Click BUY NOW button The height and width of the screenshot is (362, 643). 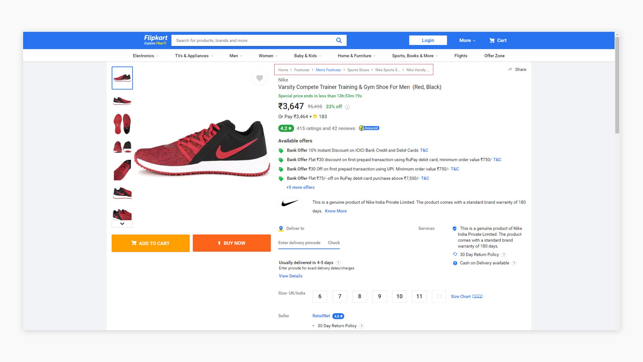[232, 243]
